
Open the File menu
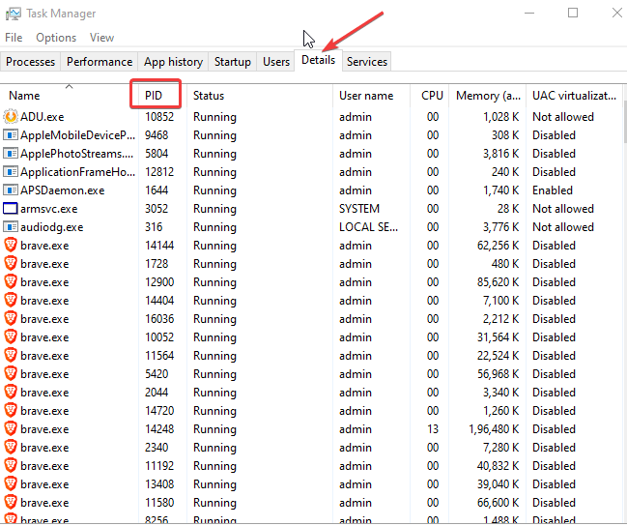14,38
